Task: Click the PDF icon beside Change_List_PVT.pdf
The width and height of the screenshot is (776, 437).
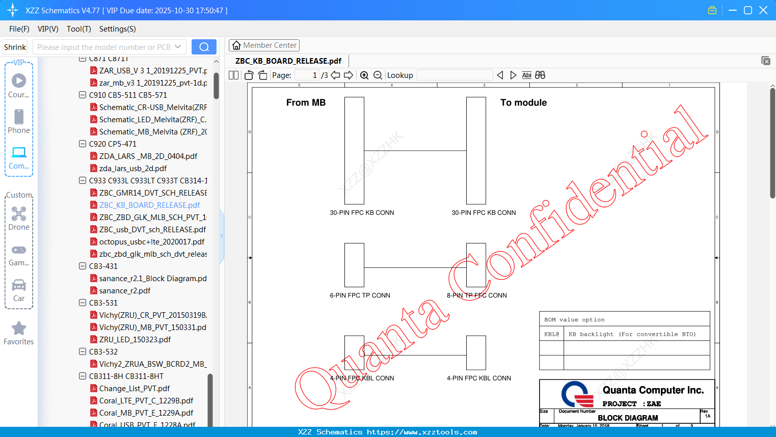Action: (x=94, y=388)
